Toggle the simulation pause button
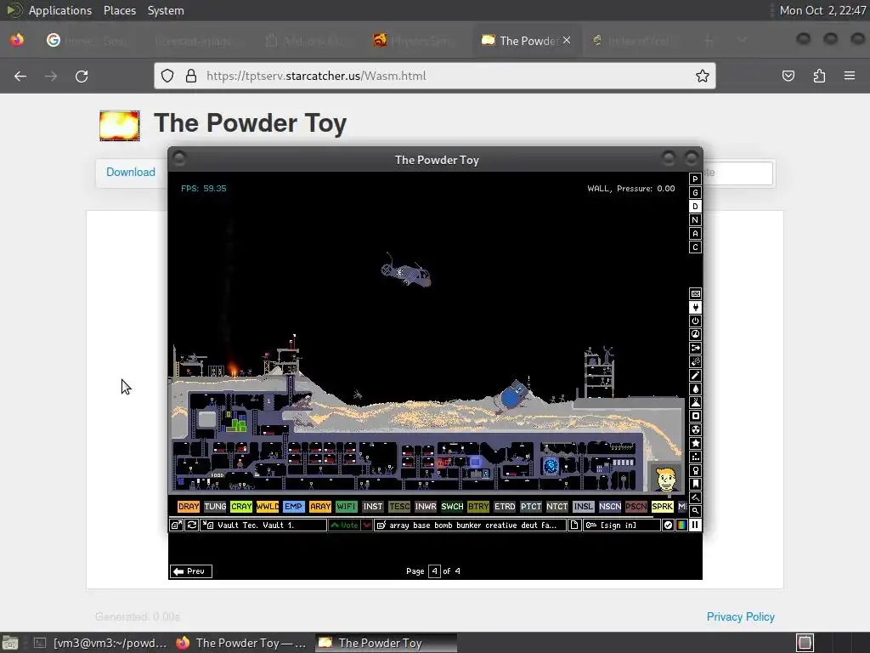Viewport: 870px width, 653px height. point(695,525)
